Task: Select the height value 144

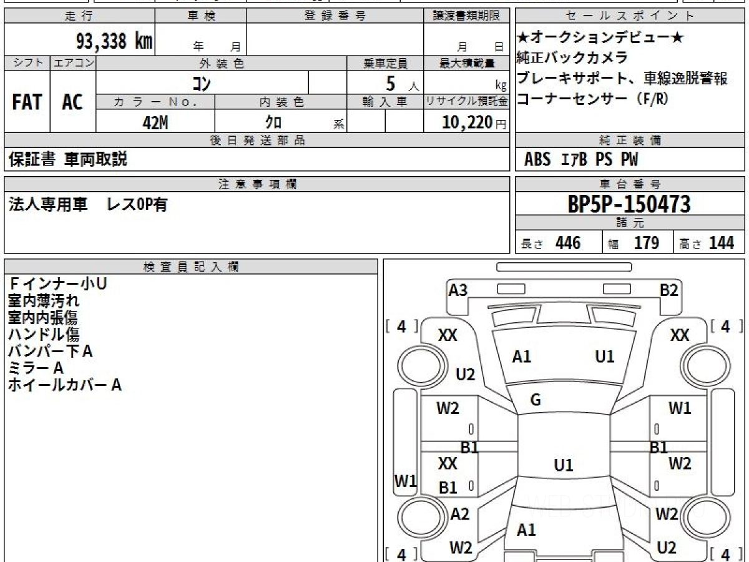Action: point(722,242)
